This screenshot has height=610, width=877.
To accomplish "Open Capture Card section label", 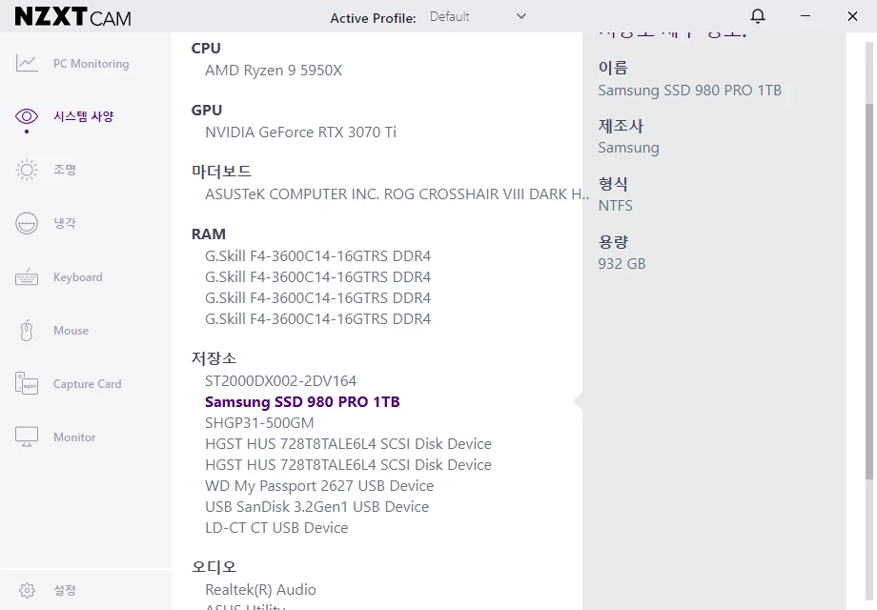I will (88, 384).
